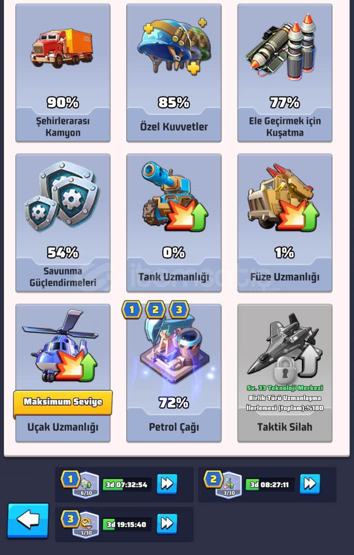Image resolution: width=354 pixels, height=555 pixels.
Task: Click the blue back arrow button
Action: point(28,520)
